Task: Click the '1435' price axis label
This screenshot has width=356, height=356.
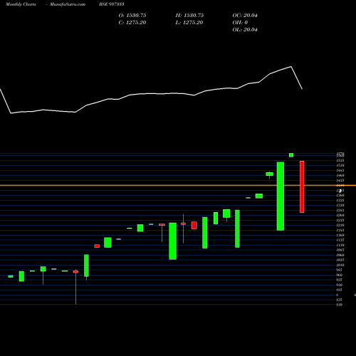Action: pos(340,180)
